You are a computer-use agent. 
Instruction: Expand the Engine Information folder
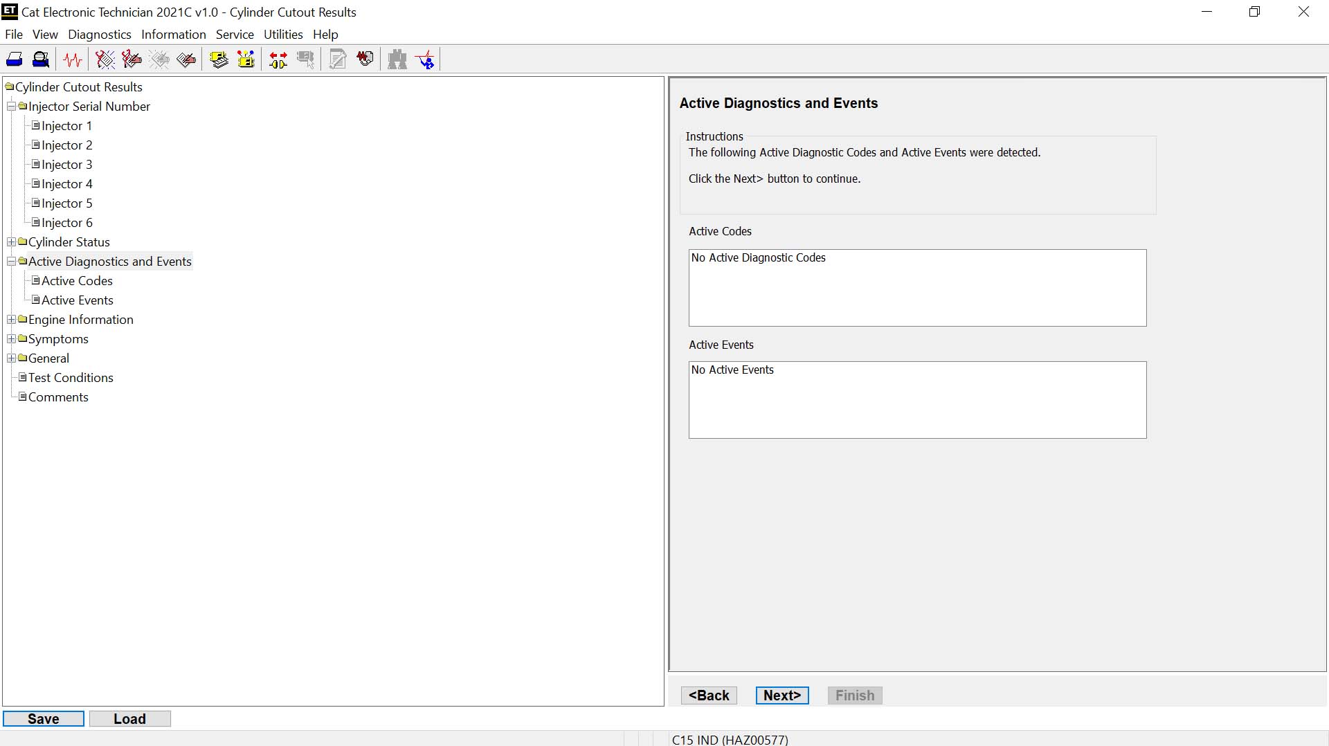click(x=11, y=320)
